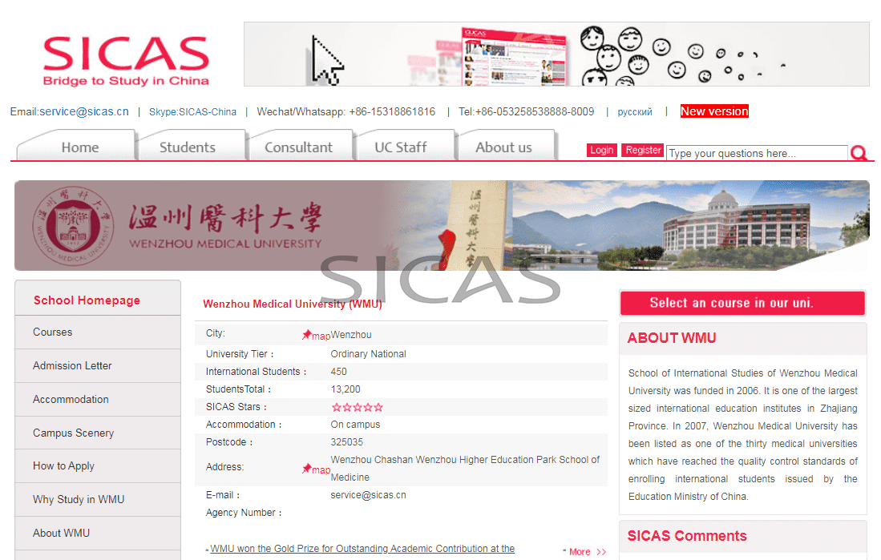
Task: Click the 'Ordinary National' university tier value
Action: click(368, 354)
